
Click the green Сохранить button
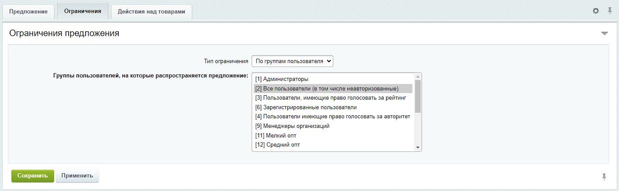pos(33,176)
